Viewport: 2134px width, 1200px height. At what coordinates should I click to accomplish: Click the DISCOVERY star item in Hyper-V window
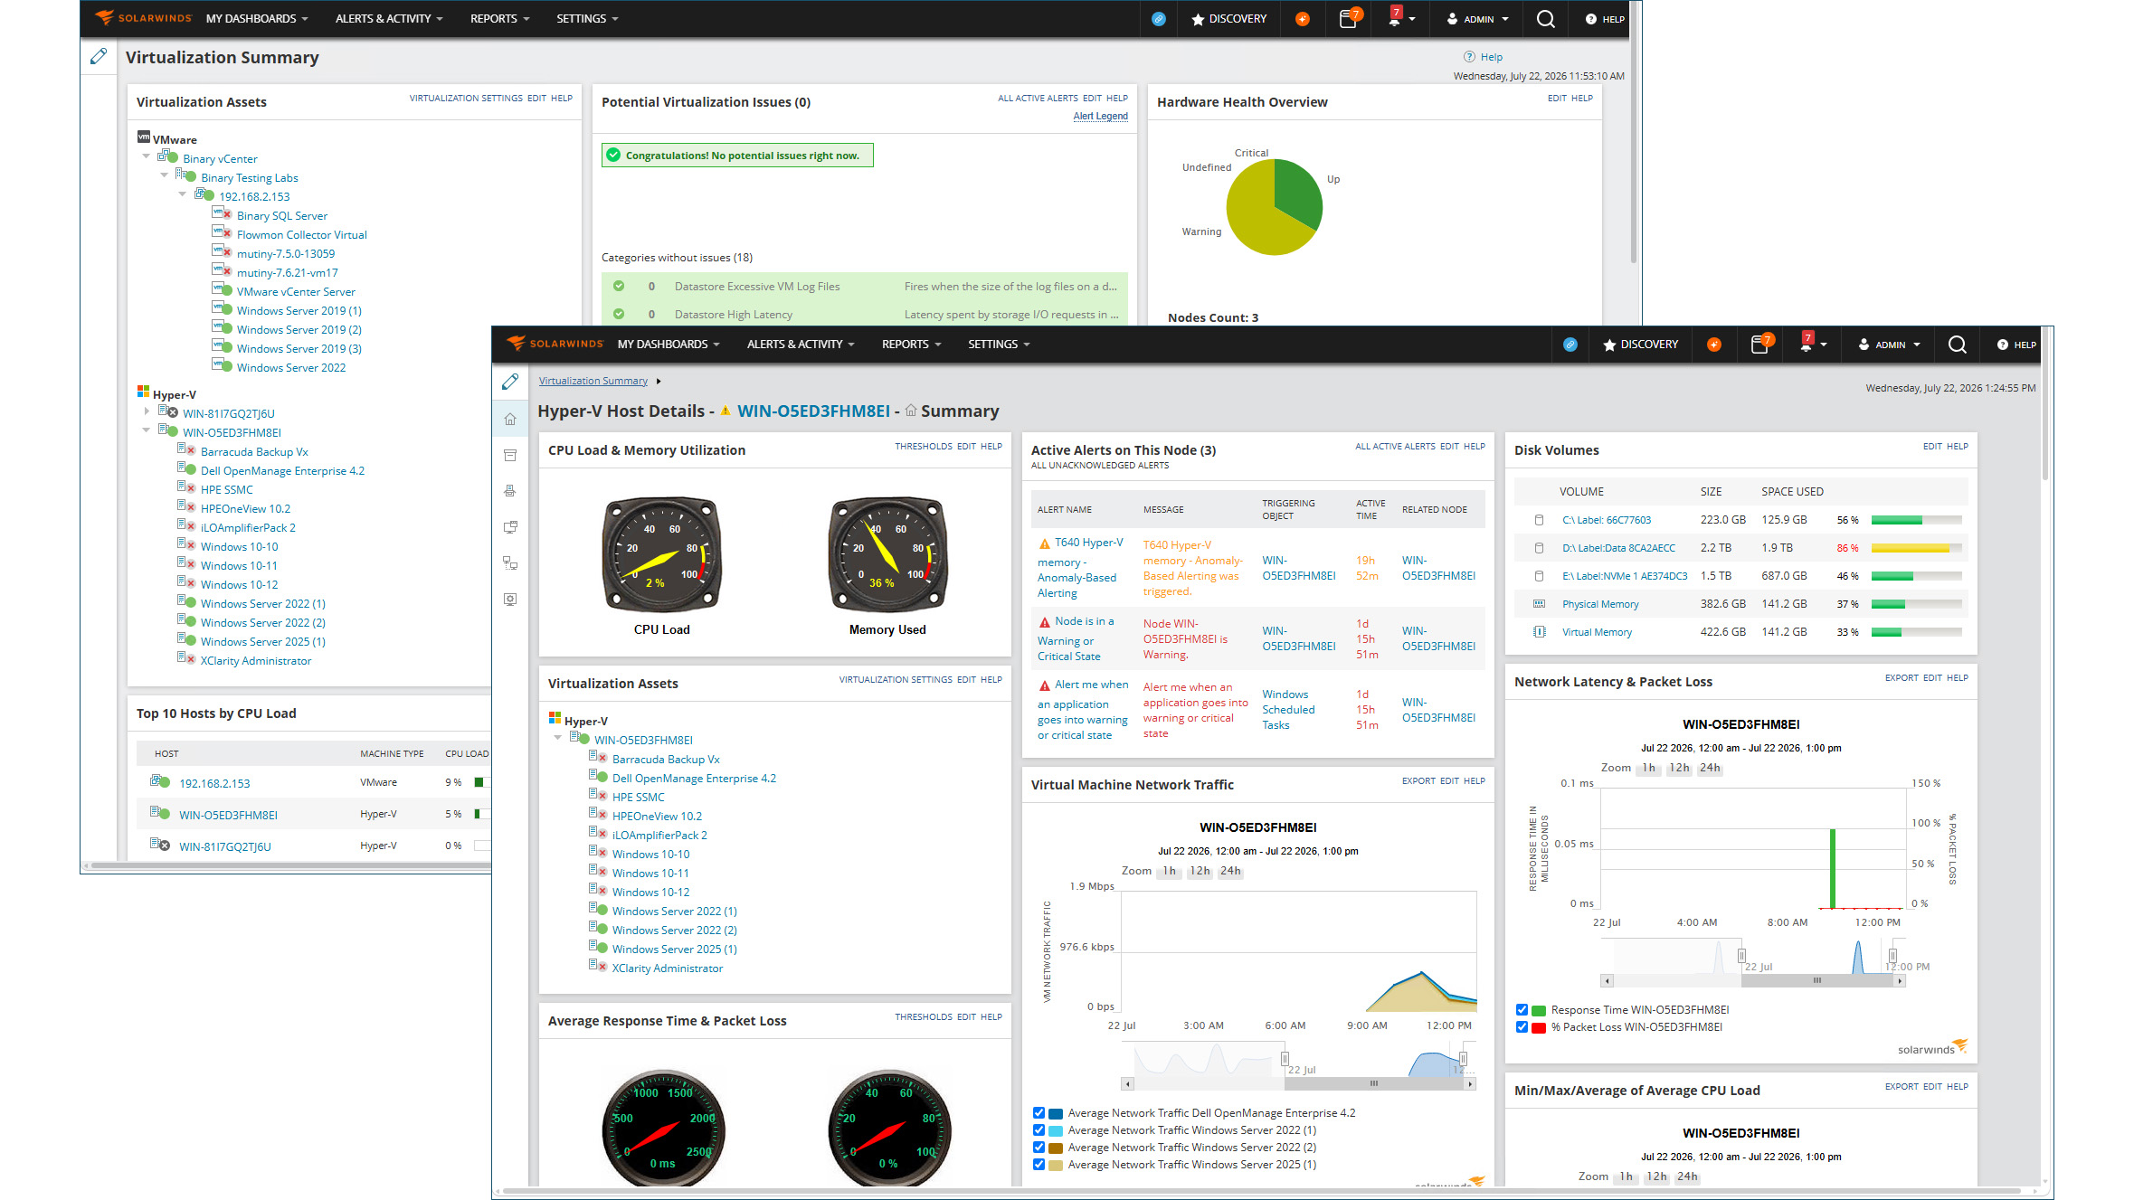coord(1640,345)
